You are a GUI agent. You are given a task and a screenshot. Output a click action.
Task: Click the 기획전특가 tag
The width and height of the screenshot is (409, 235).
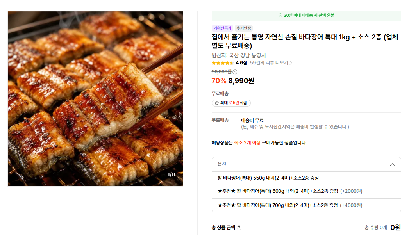pyautogui.click(x=222, y=28)
